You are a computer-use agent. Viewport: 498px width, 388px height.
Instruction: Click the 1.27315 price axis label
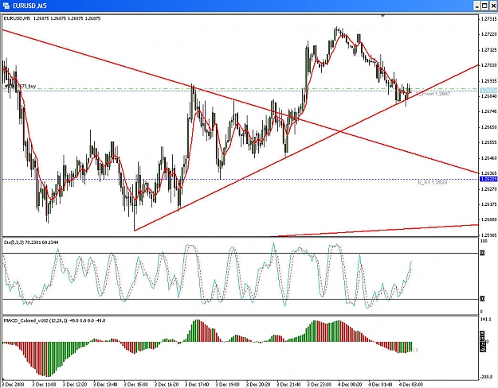pos(488,19)
